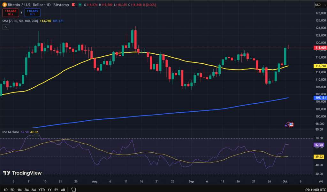Switch to the 3M time range

(27, 190)
